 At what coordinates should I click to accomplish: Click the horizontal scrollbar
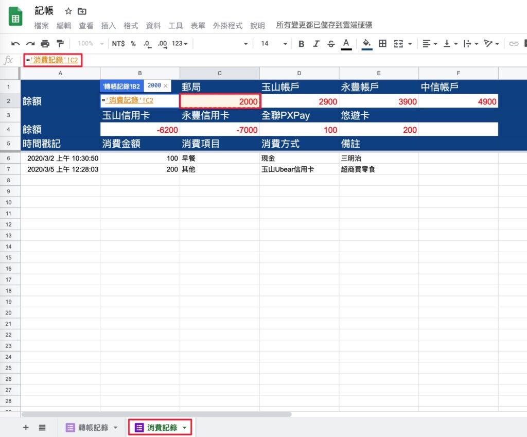tap(156, 414)
